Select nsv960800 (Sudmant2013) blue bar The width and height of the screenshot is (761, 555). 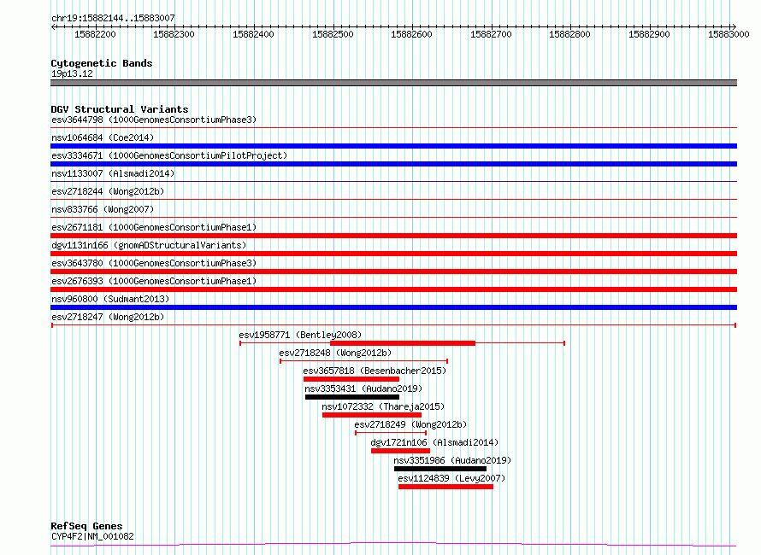[393, 307]
